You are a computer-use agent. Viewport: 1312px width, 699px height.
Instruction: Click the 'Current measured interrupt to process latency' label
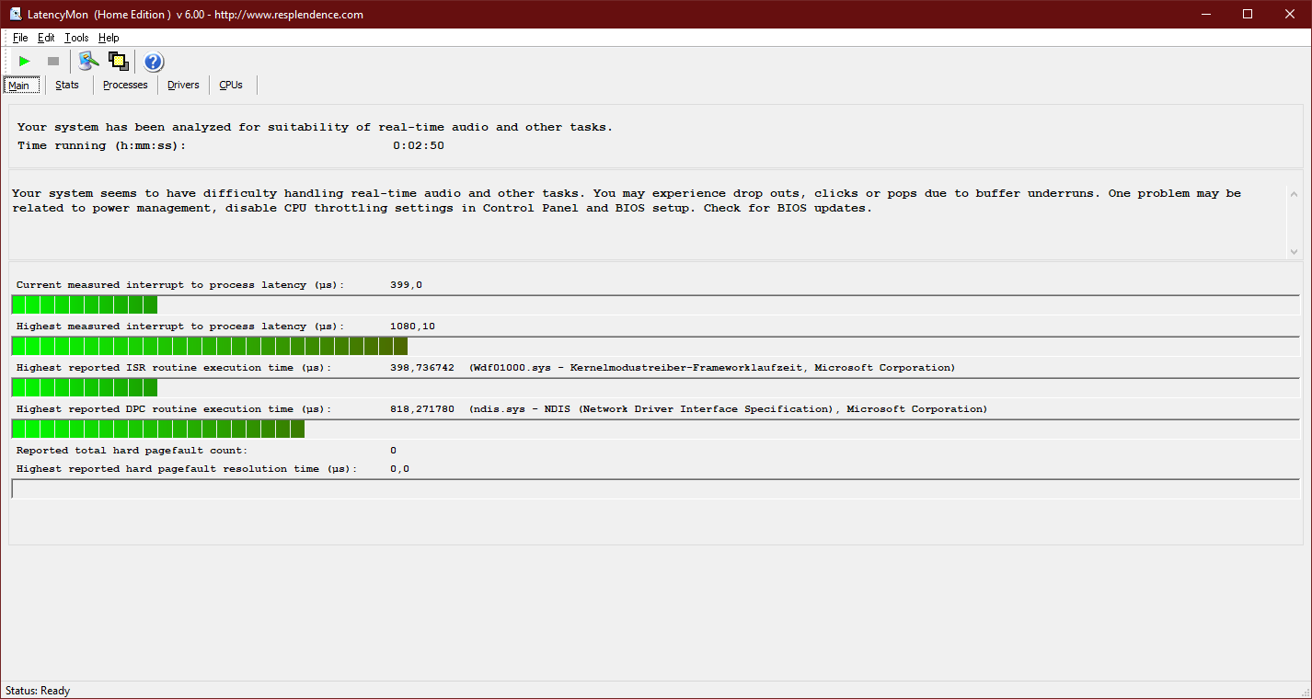coord(180,285)
